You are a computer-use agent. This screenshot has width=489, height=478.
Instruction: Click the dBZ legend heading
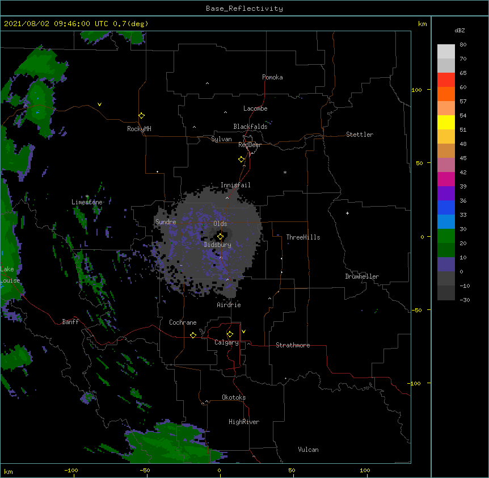click(x=460, y=30)
